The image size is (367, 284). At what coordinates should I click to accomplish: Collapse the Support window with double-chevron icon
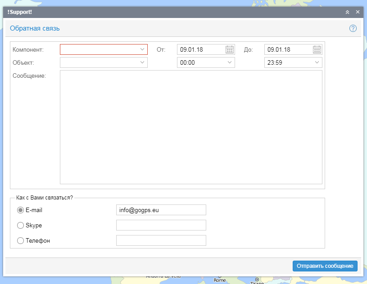[x=347, y=12]
